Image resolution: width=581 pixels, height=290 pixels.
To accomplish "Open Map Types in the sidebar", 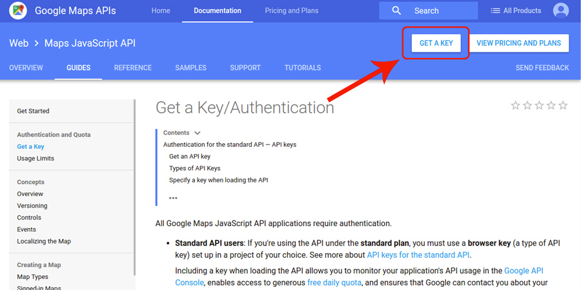I will click(x=33, y=276).
